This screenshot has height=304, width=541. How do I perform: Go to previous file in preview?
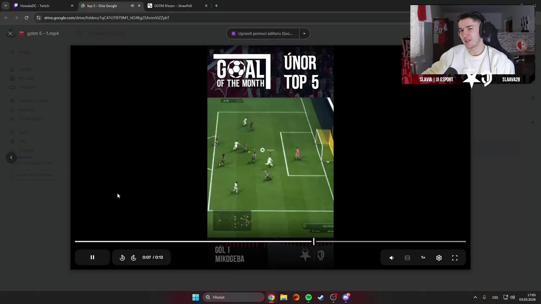click(x=11, y=157)
